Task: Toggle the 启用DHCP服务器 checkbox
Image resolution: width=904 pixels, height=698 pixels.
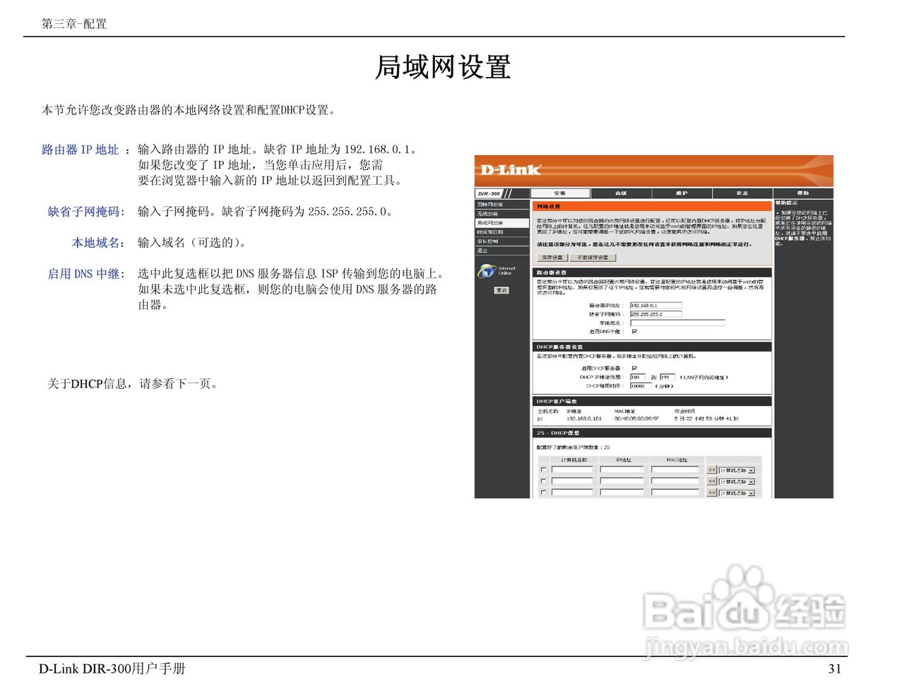Action: (634, 368)
